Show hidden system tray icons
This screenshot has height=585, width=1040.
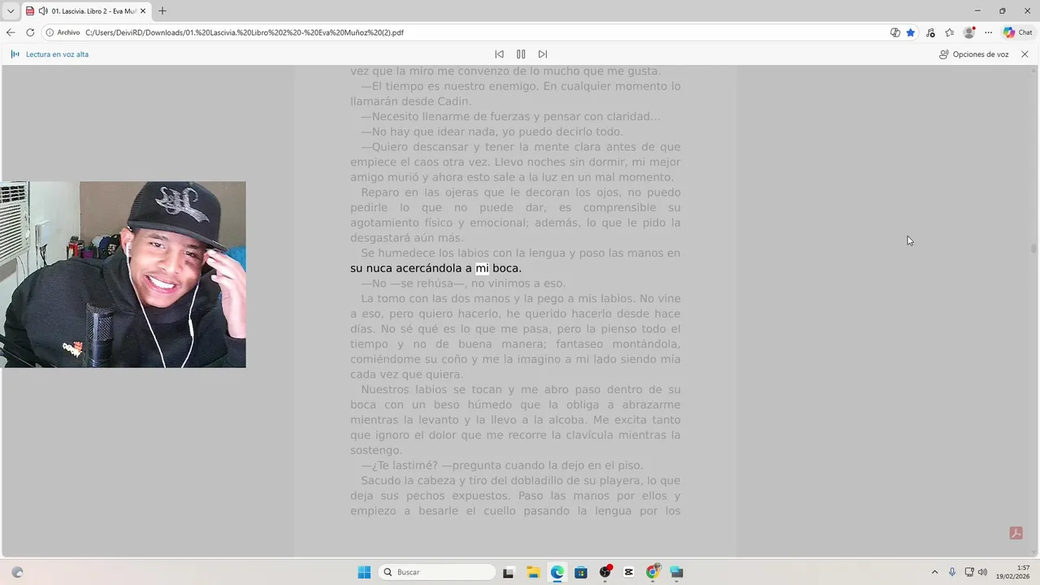click(934, 572)
